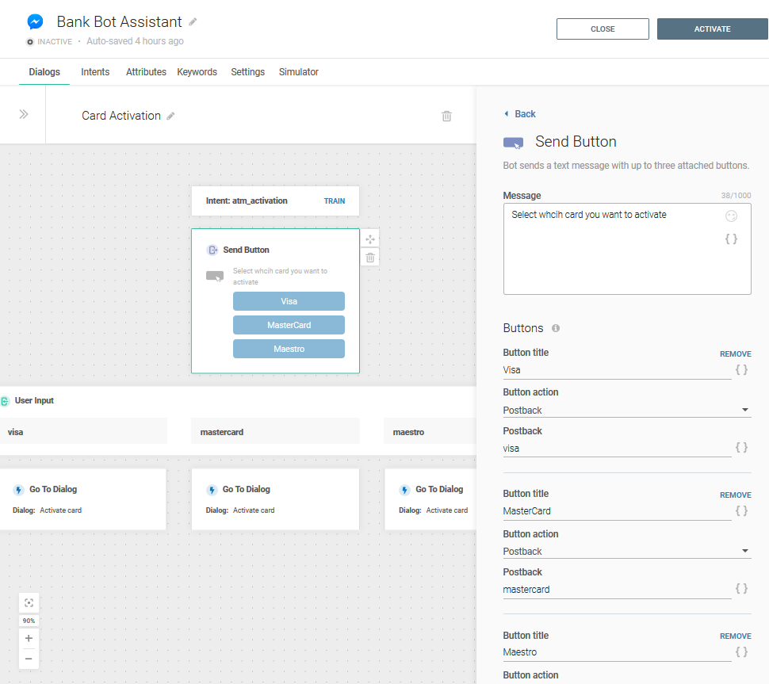Screen dimensions: 769x684
Task: Click the mastercard Postback input field
Action: (616, 589)
